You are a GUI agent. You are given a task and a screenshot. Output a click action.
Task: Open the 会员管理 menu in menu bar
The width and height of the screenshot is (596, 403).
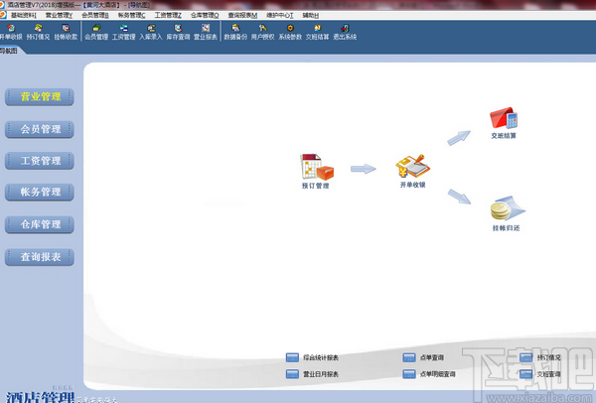pos(95,15)
